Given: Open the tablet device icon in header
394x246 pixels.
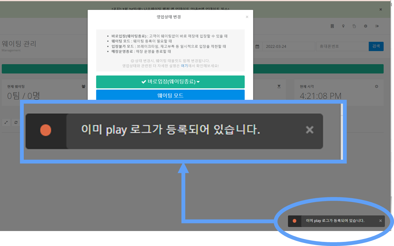Looking at the screenshot, I should click(x=332, y=26).
